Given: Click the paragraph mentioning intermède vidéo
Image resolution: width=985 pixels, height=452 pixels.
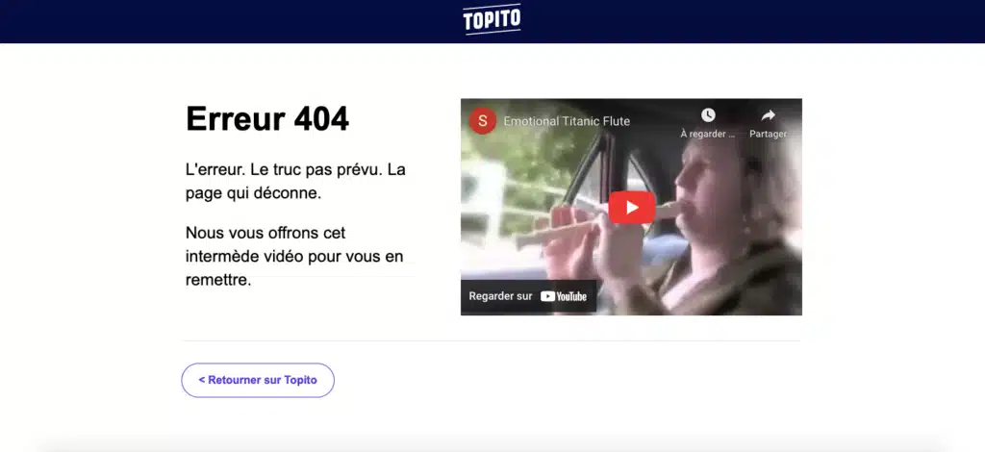Looking at the screenshot, I should 294,256.
